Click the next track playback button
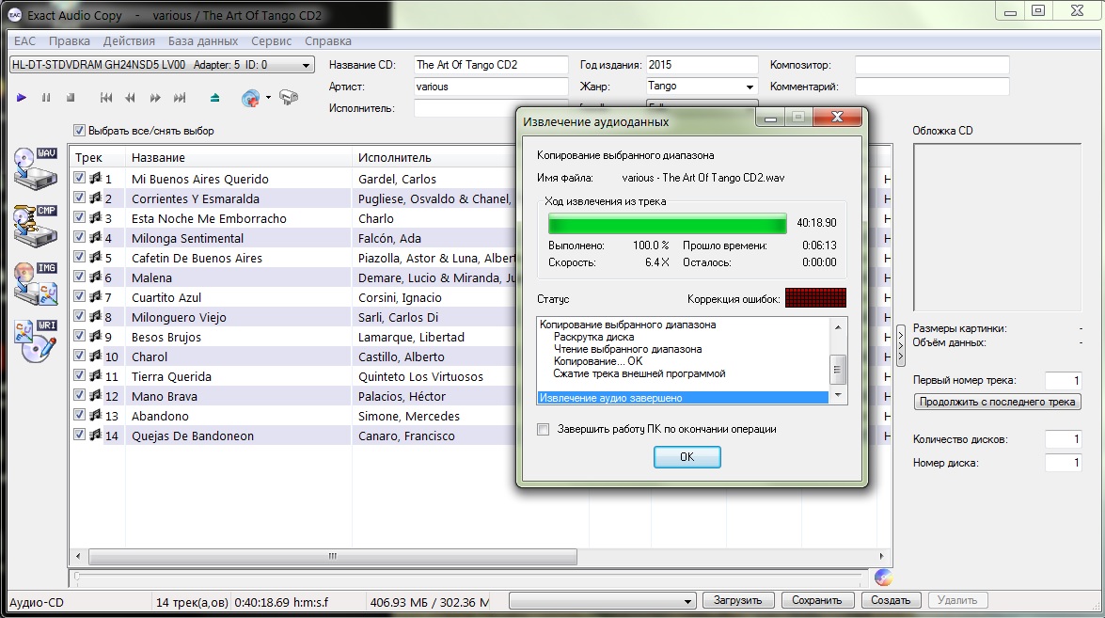The height and width of the screenshot is (618, 1105). [x=180, y=98]
